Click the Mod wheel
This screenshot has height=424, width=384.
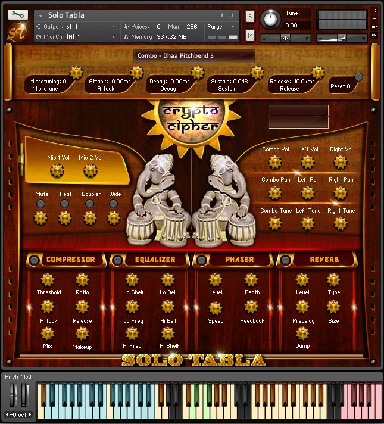point(24,395)
